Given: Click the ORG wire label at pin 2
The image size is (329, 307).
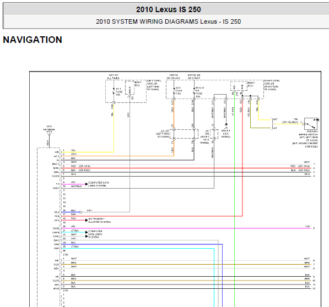Looking at the screenshot, I should [74, 154].
